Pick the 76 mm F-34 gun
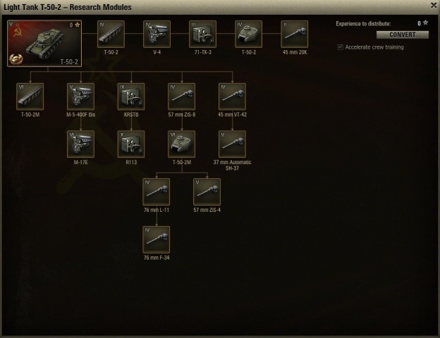Viewport: 440px width, 338px height. point(157,239)
